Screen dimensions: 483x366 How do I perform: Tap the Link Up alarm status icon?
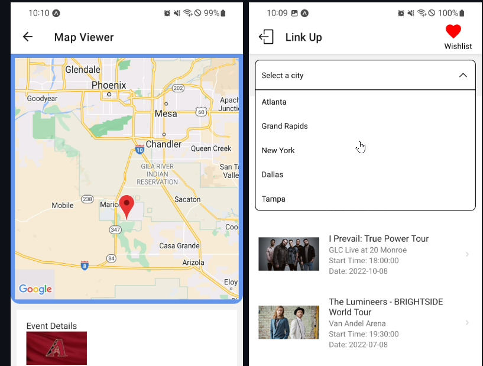click(401, 13)
